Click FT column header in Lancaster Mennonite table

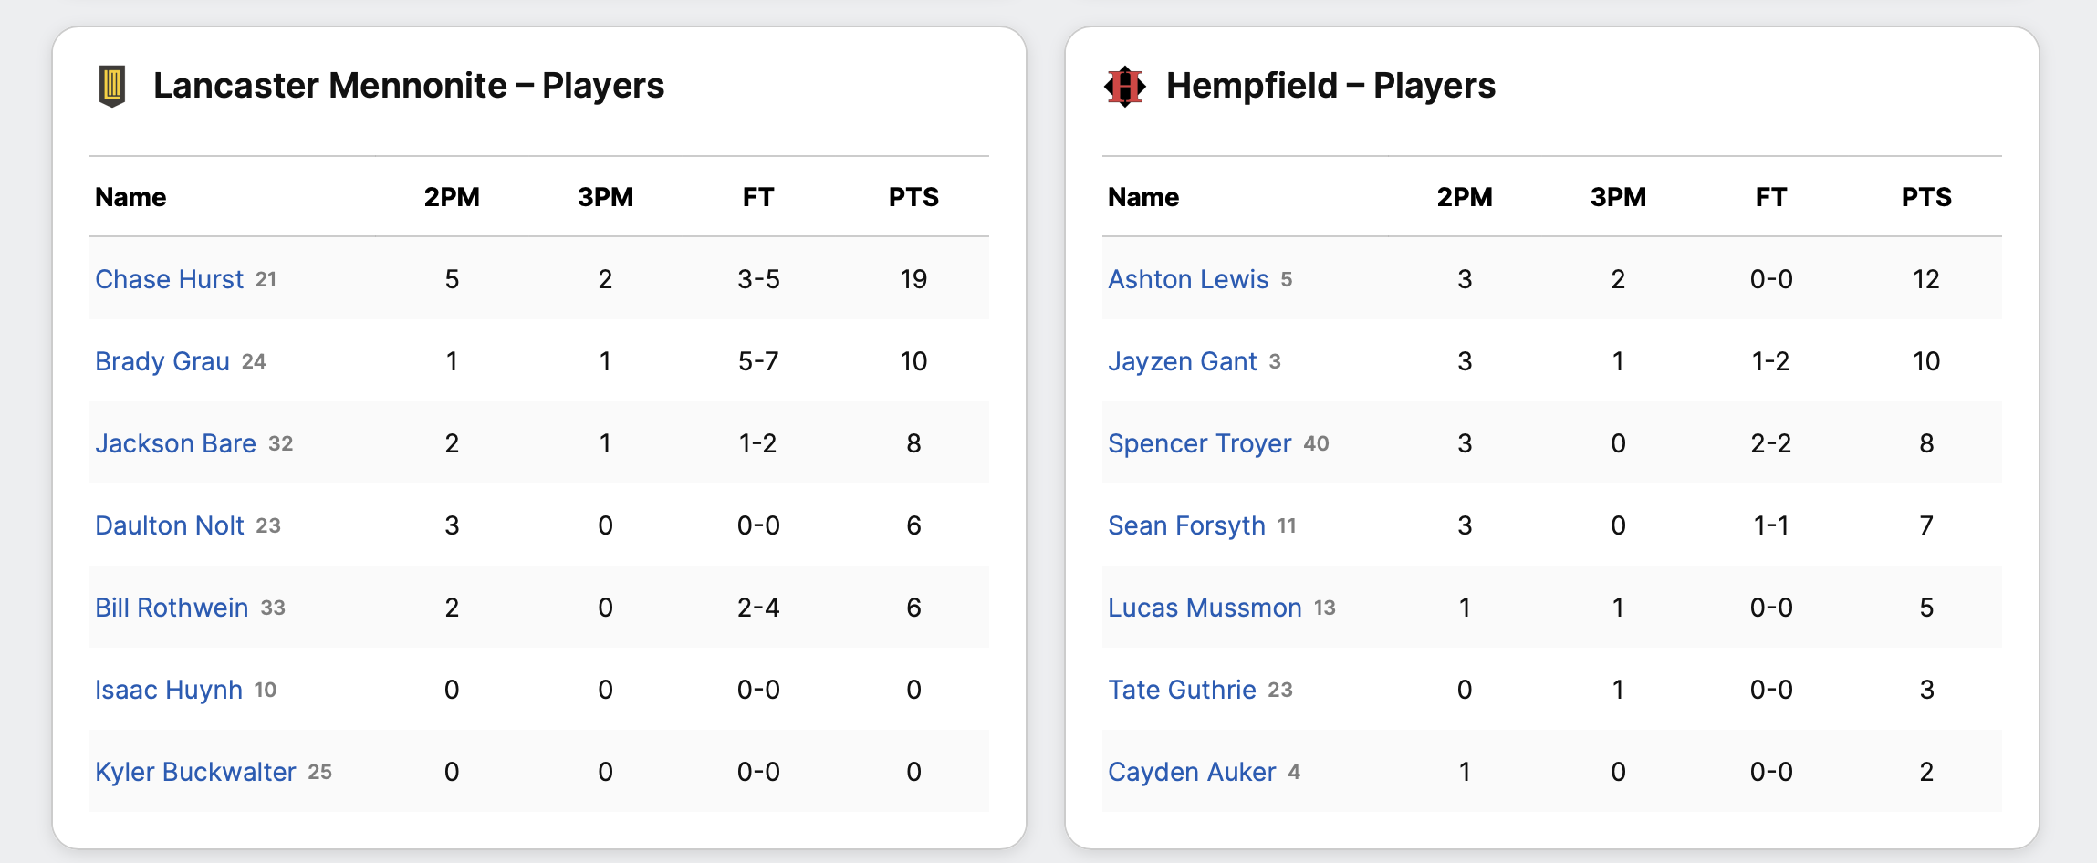tap(758, 197)
